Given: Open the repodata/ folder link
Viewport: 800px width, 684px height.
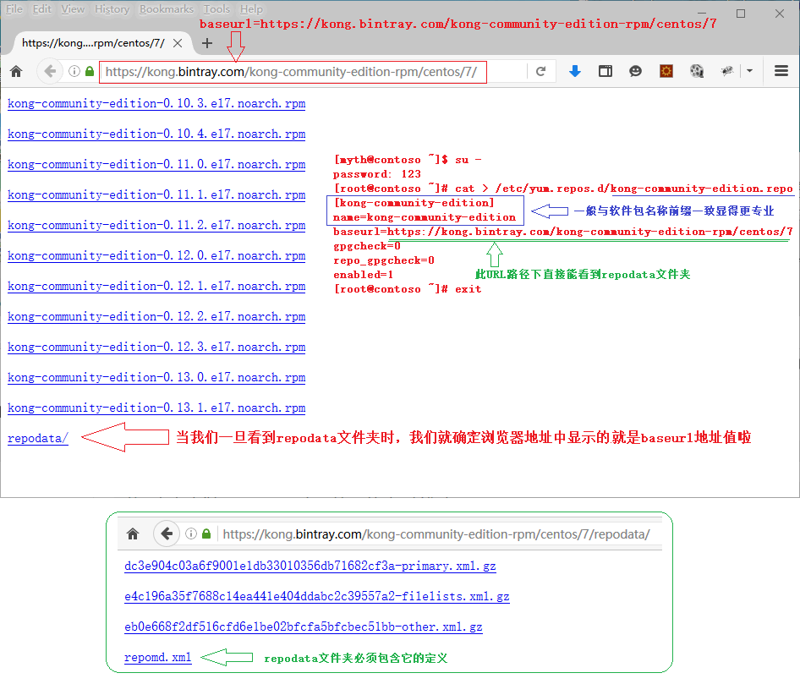Looking at the screenshot, I should pyautogui.click(x=38, y=439).
